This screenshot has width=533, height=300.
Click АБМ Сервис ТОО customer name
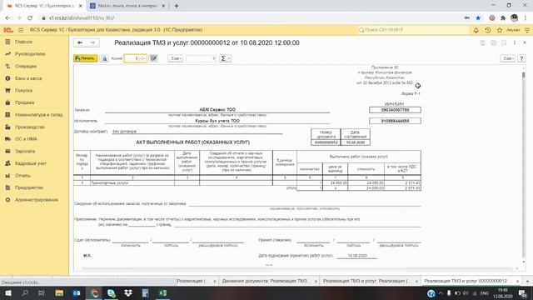click(x=217, y=109)
